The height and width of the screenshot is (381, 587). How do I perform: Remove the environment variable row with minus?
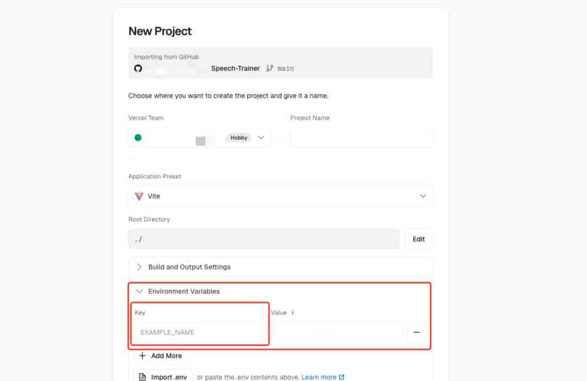(x=417, y=332)
